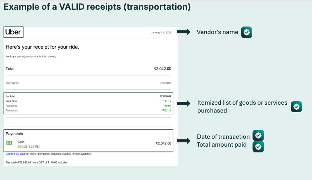Click the checkmark badge beside Itemized list
This screenshot has height=180, width=312.
pos(296,106)
